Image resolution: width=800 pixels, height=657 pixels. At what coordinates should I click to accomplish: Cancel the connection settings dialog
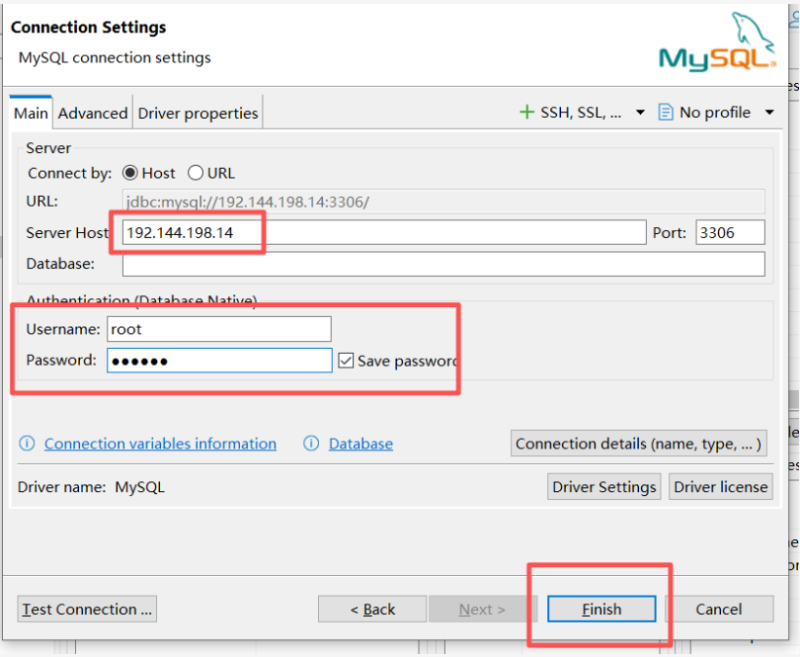pos(719,609)
